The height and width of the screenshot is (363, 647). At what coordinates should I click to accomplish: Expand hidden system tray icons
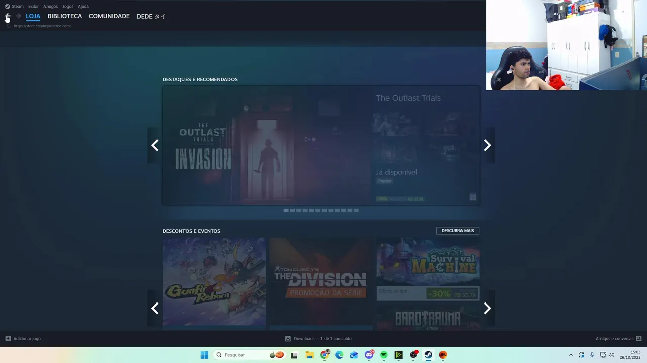tap(571, 355)
